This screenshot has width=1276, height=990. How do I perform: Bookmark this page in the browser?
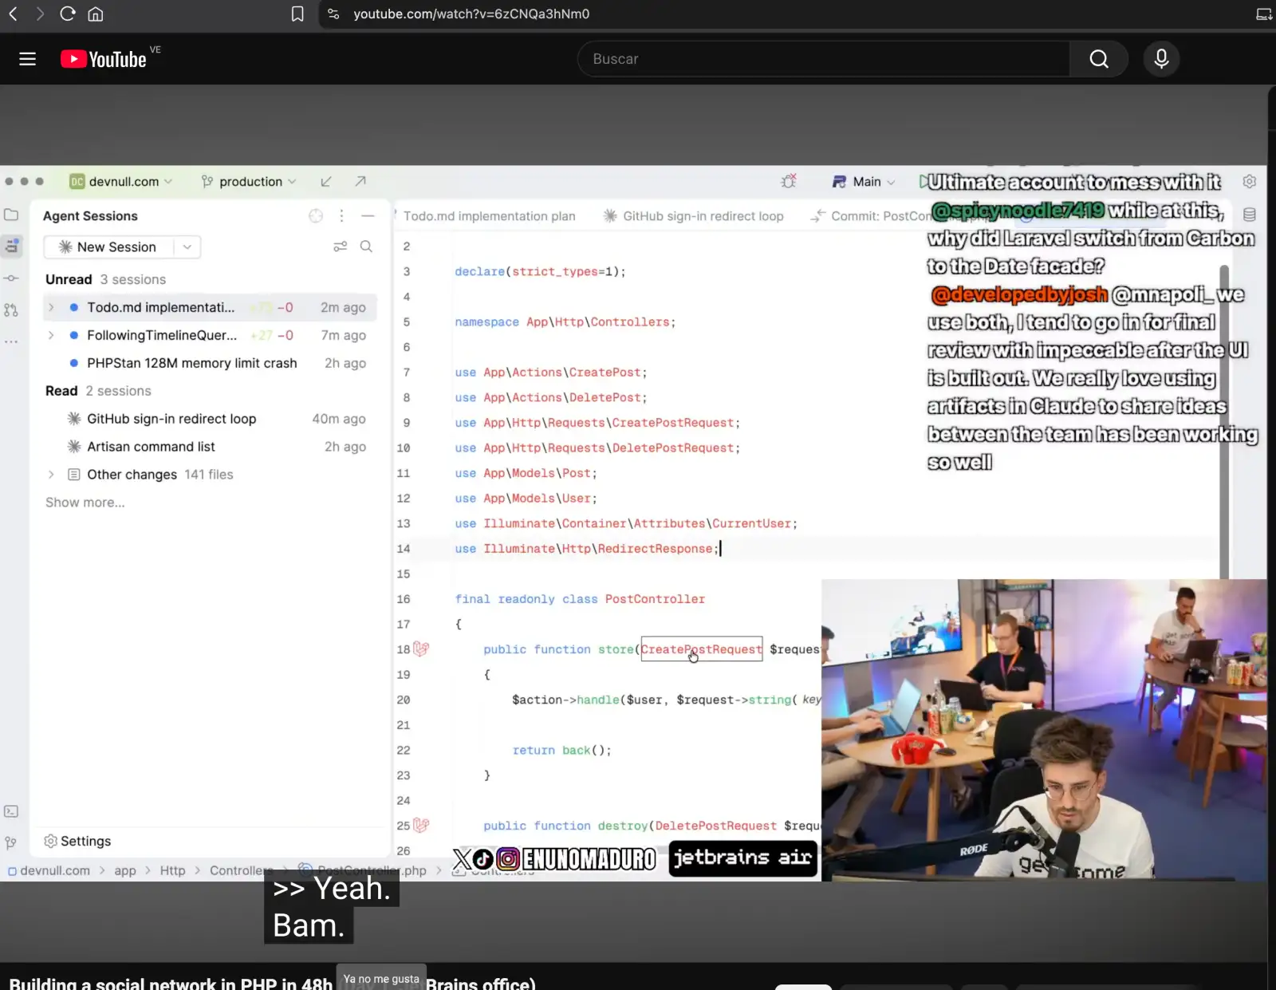click(297, 14)
